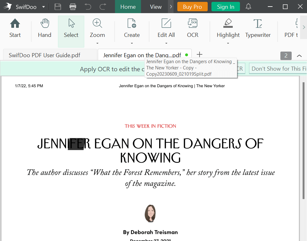Screen dimensions: 307x241
Task: Expand the Highlight dropdown arrow
Action: coord(228,43)
